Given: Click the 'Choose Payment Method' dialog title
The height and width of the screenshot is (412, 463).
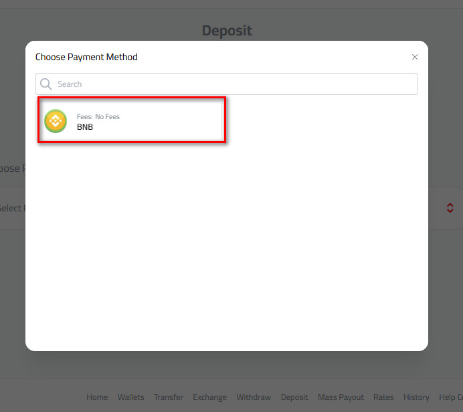Looking at the screenshot, I should [x=86, y=57].
